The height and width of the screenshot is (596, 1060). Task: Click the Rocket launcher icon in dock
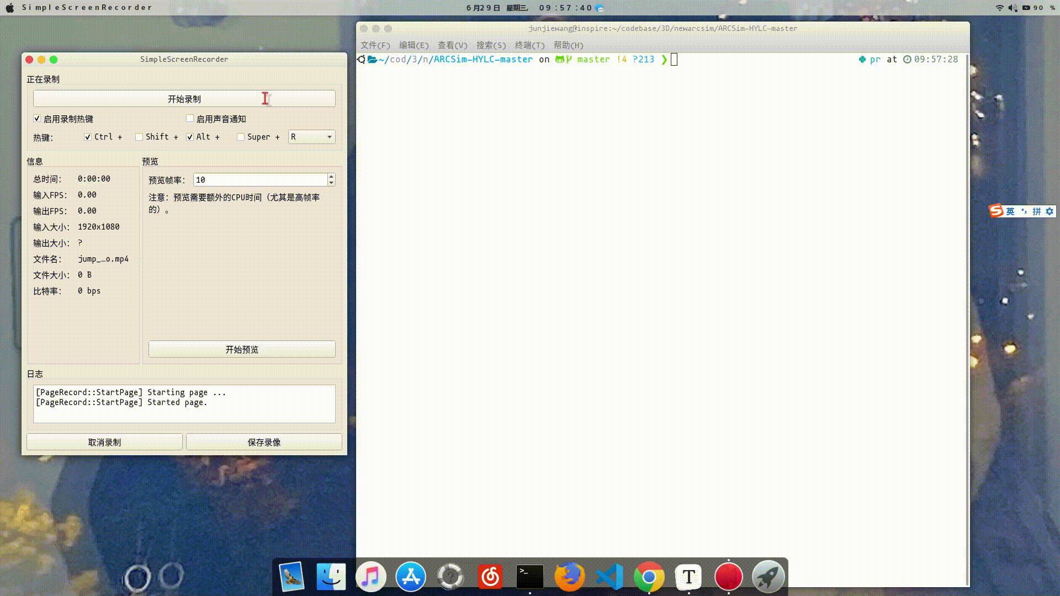(767, 576)
